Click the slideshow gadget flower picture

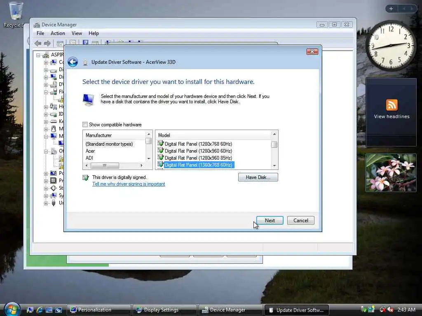(x=391, y=173)
